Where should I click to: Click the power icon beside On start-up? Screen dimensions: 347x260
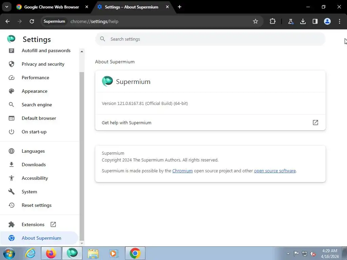point(12,132)
